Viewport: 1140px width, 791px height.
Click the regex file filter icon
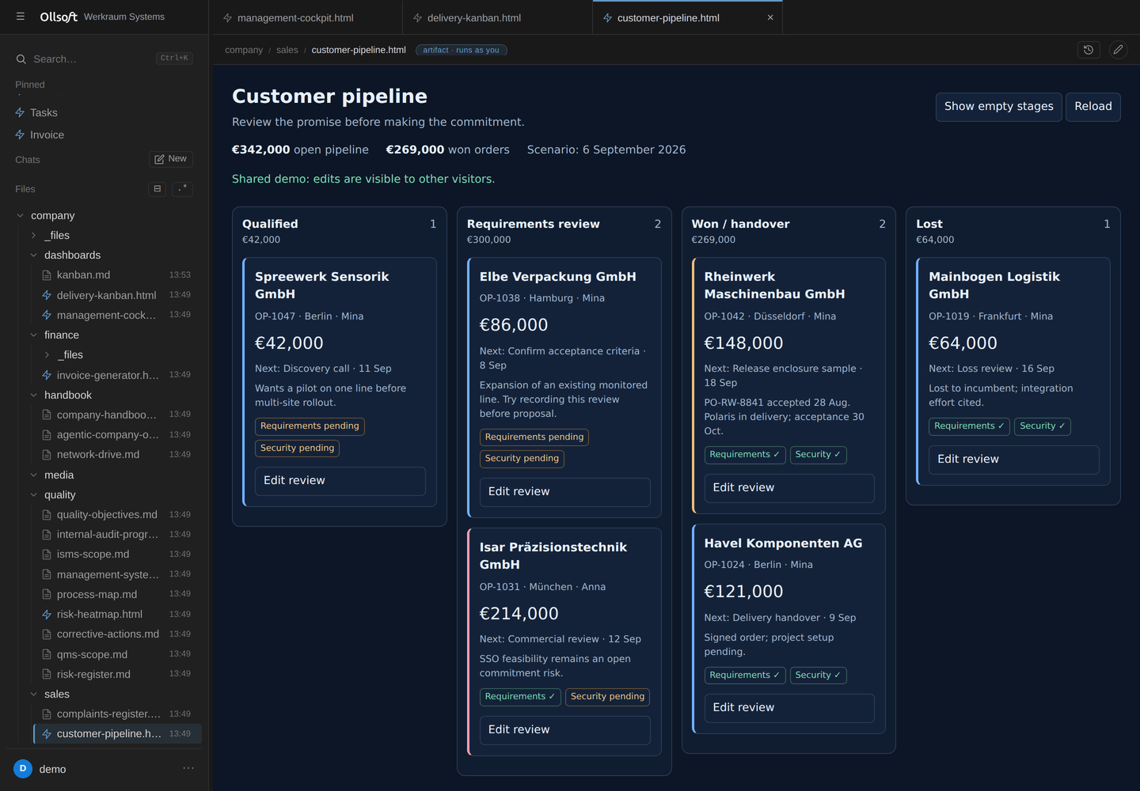click(183, 189)
